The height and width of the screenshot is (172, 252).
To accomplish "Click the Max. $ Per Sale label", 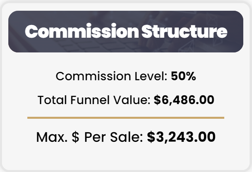I will point(90,137).
